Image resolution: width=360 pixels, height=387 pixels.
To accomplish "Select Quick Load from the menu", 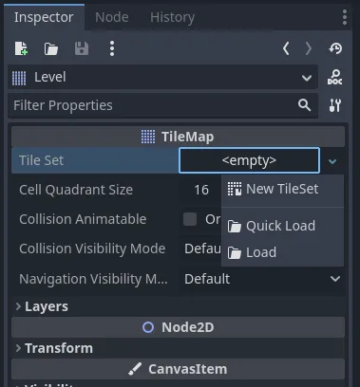I will [x=282, y=226].
